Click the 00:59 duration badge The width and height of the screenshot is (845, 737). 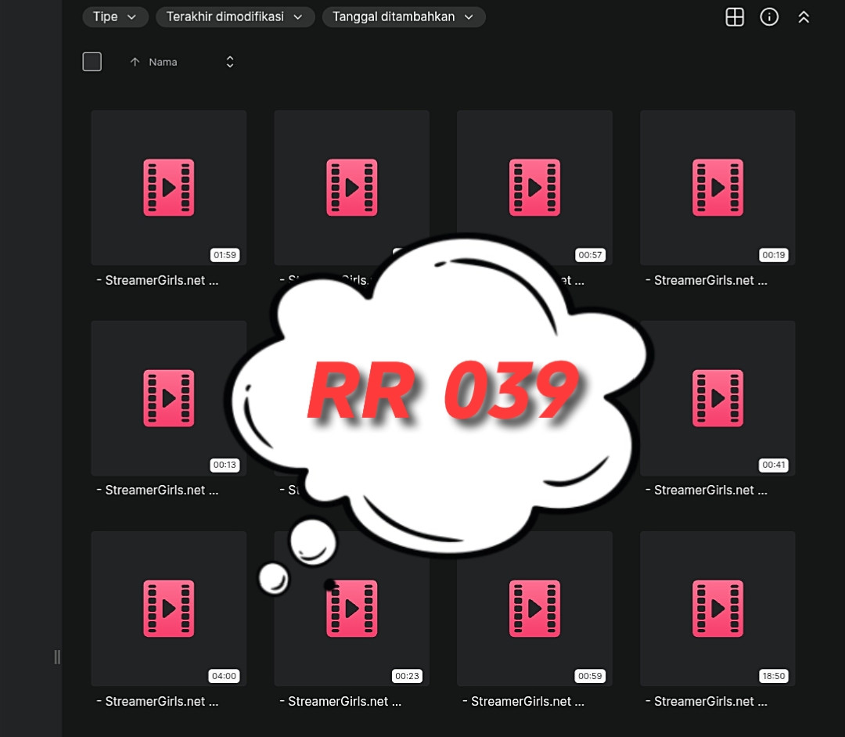(x=590, y=676)
